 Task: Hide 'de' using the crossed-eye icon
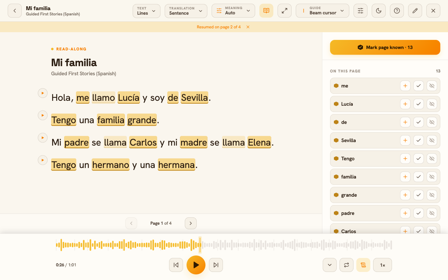point(432,122)
